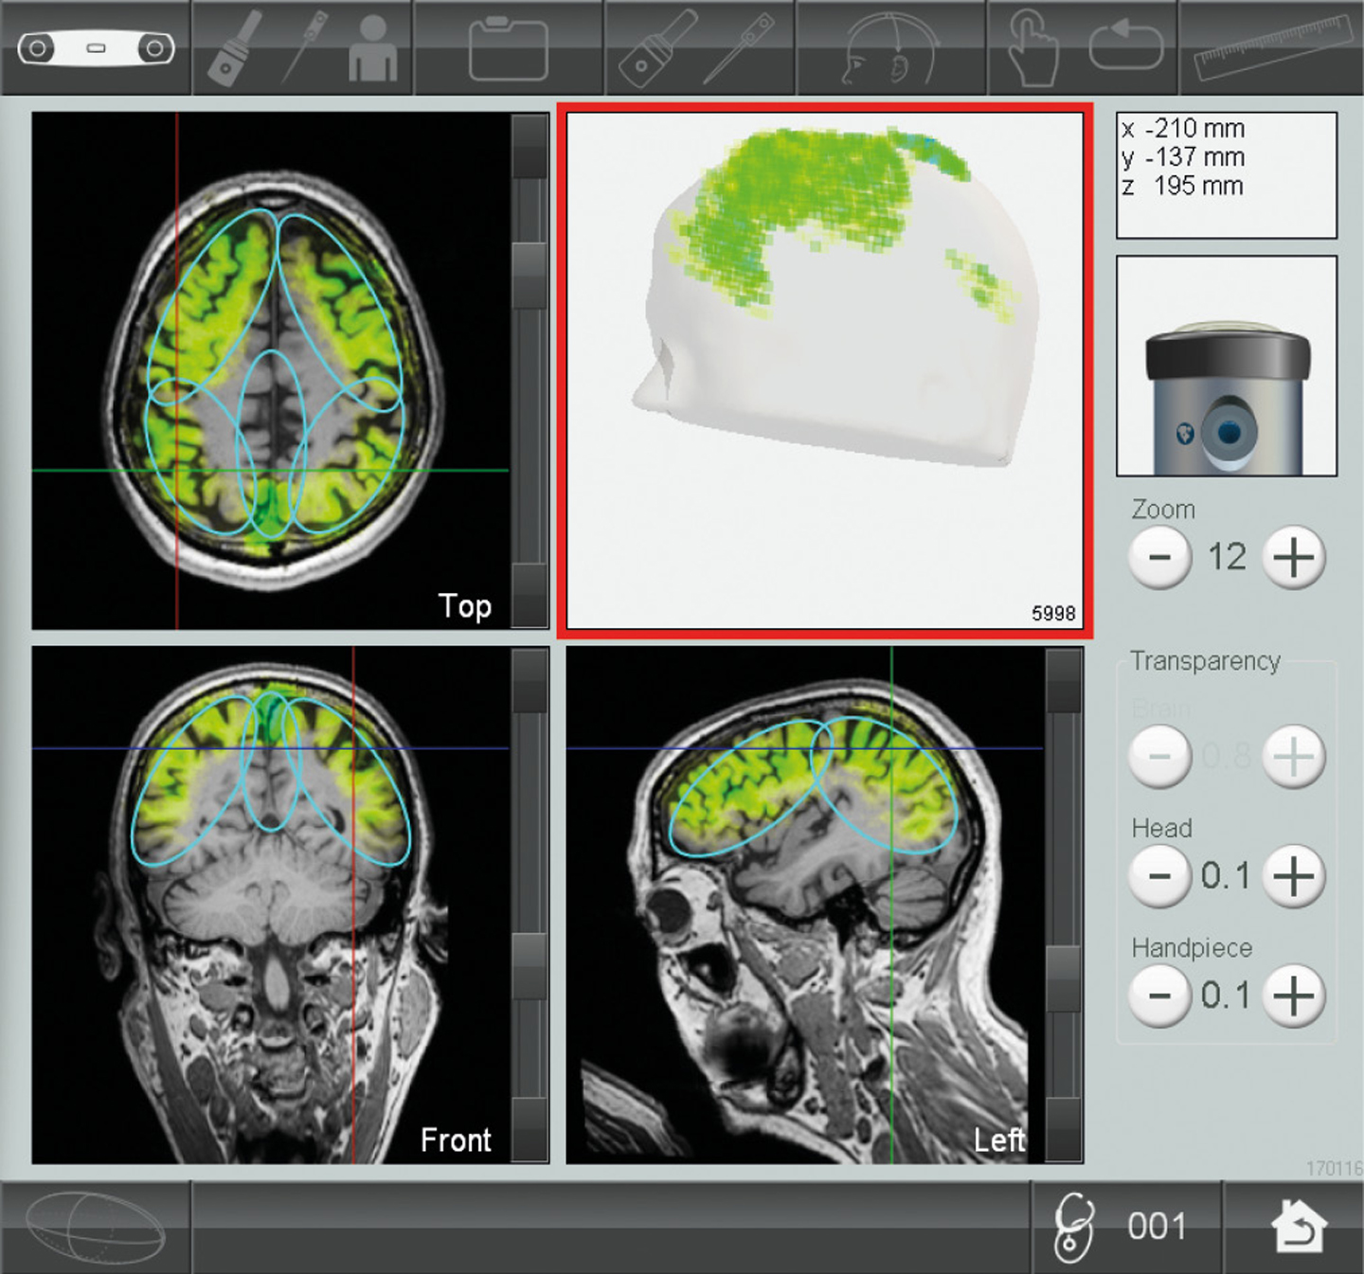Click the ruler measurement tool icon
Viewport: 1364px width, 1274px height.
[x=1271, y=47]
